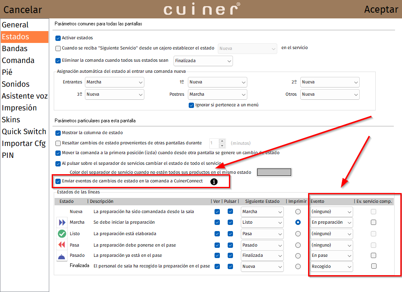
Task: Open the Postres state dropdown
Action: click(x=217, y=94)
